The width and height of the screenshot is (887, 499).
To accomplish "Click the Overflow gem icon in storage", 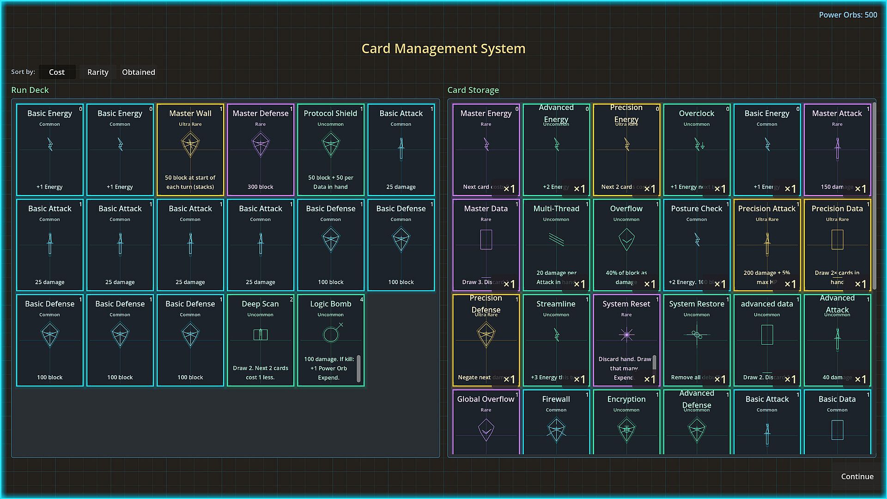I will click(x=626, y=239).
